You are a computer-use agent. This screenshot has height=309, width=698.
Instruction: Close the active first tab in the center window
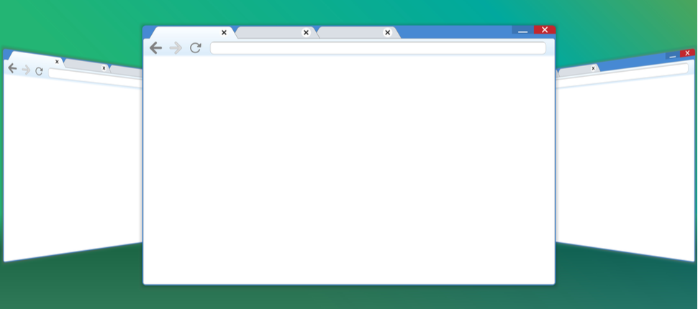pos(224,32)
